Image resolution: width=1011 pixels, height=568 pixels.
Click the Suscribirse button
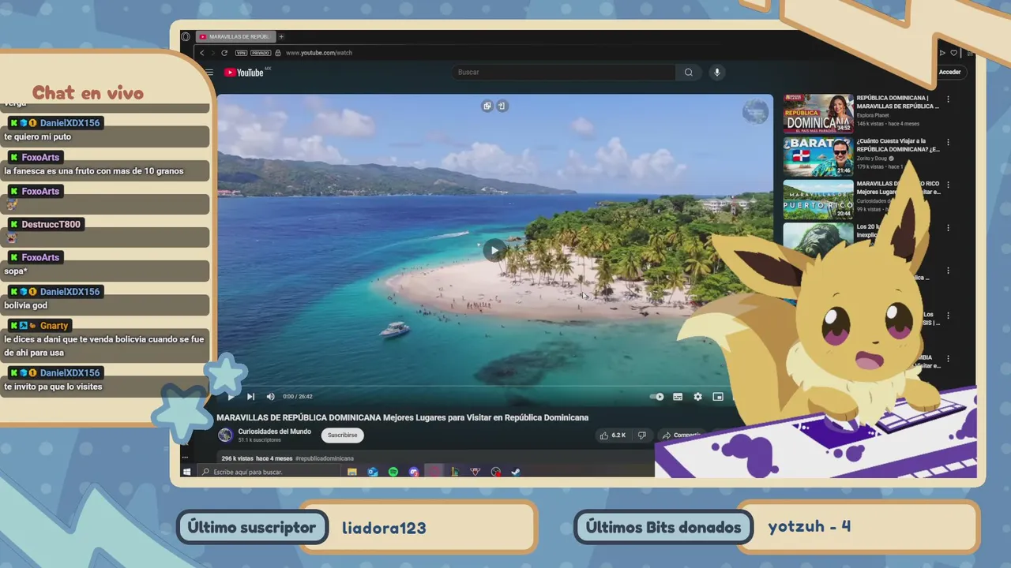342,435
